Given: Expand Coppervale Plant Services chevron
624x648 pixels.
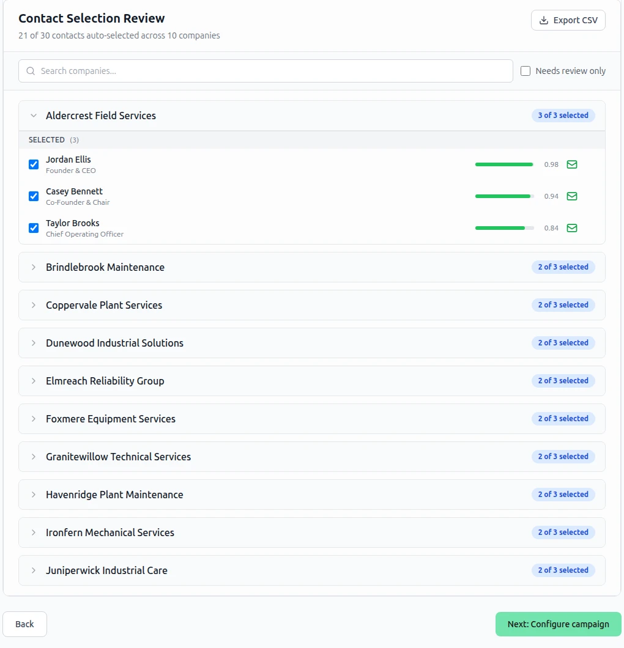Looking at the screenshot, I should coord(34,305).
